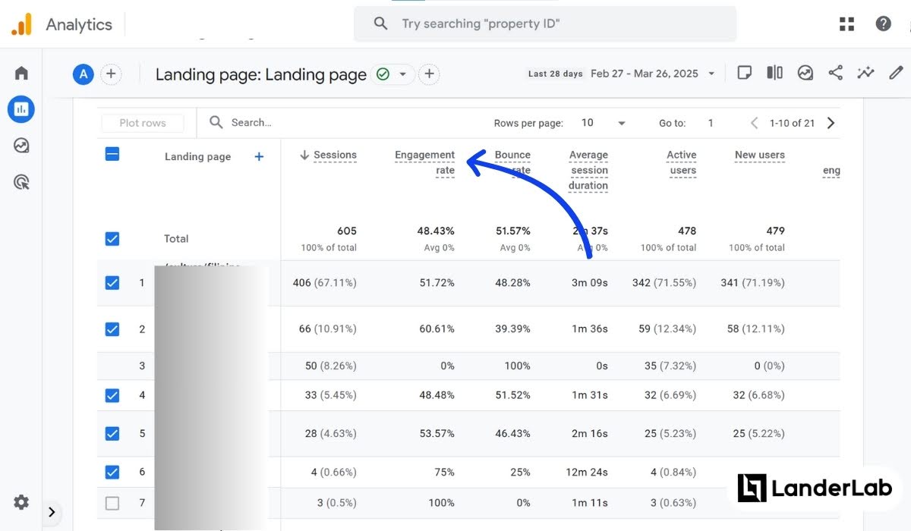The image size is (911, 531).
Task: Uncheck the row 2 checkbox
Action: (x=112, y=329)
